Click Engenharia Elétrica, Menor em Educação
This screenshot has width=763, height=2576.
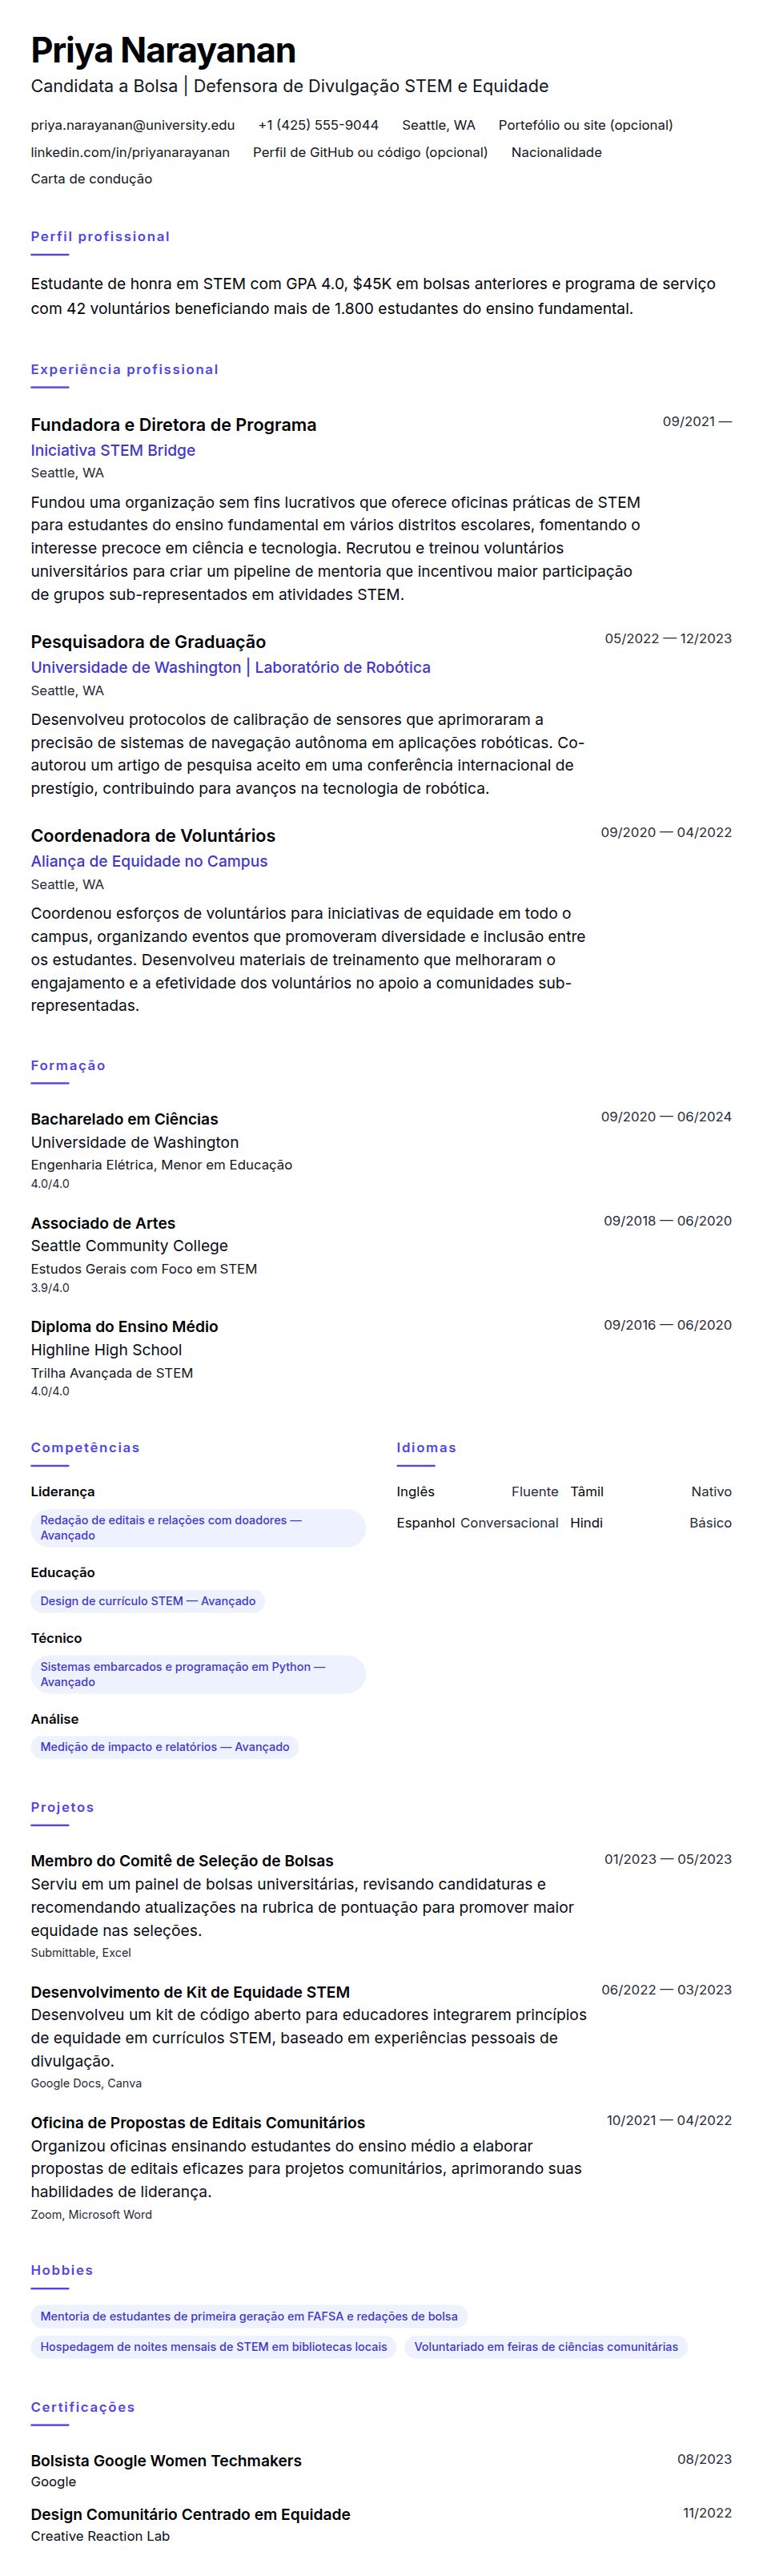click(x=161, y=1165)
